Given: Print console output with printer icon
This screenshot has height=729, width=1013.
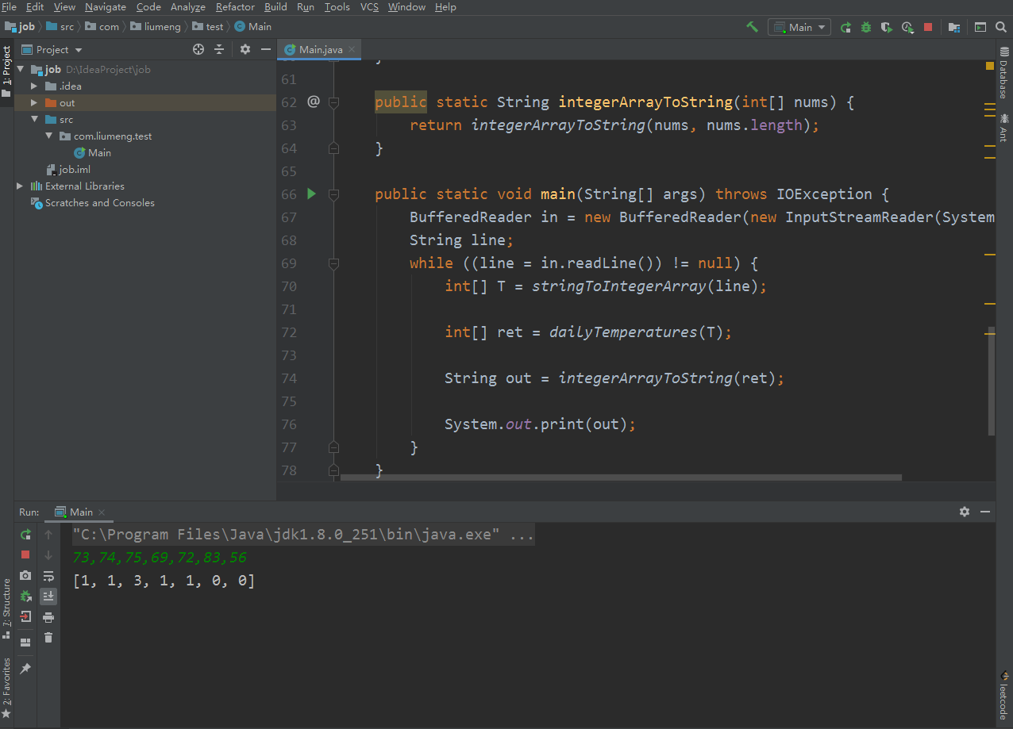Looking at the screenshot, I should click(48, 617).
